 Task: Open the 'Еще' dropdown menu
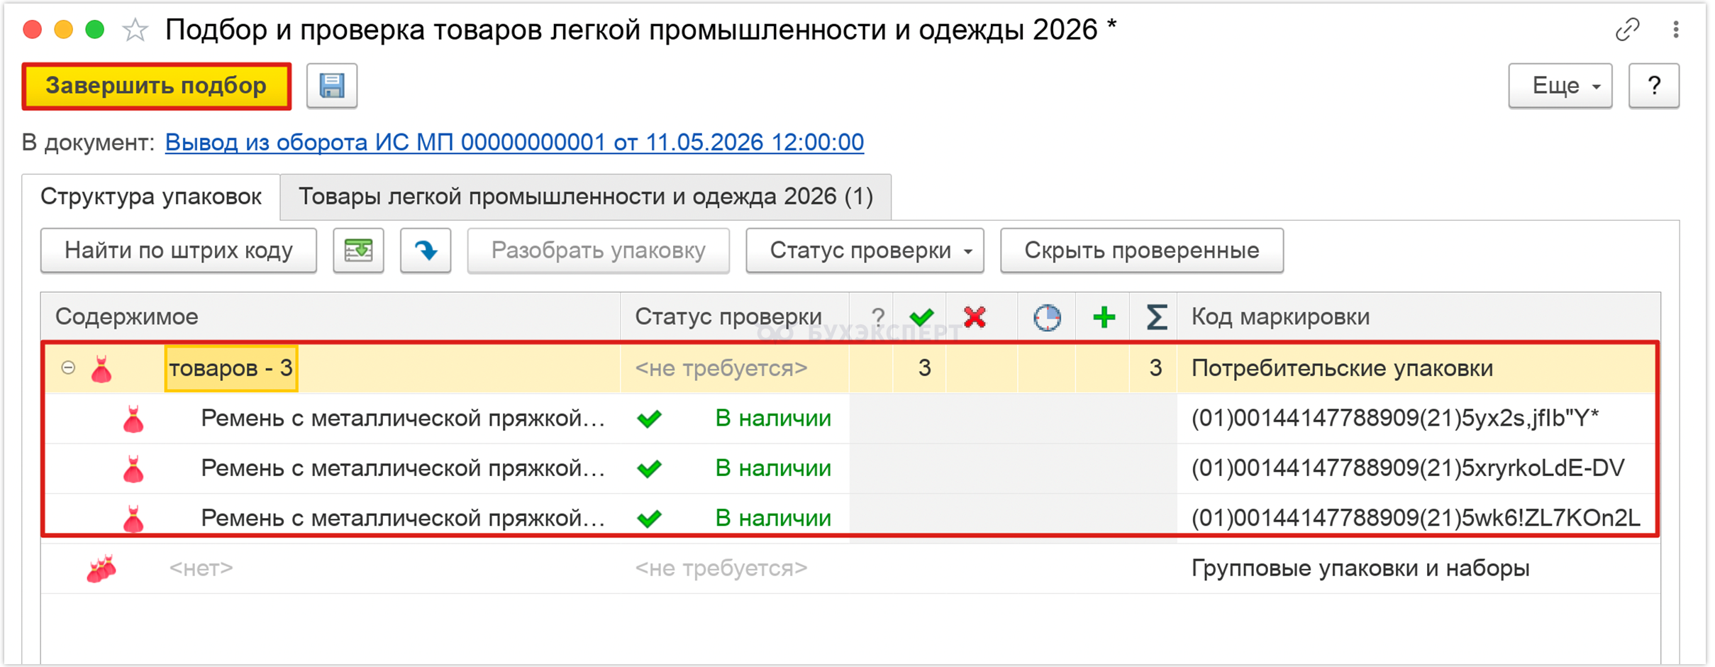click(x=1560, y=86)
